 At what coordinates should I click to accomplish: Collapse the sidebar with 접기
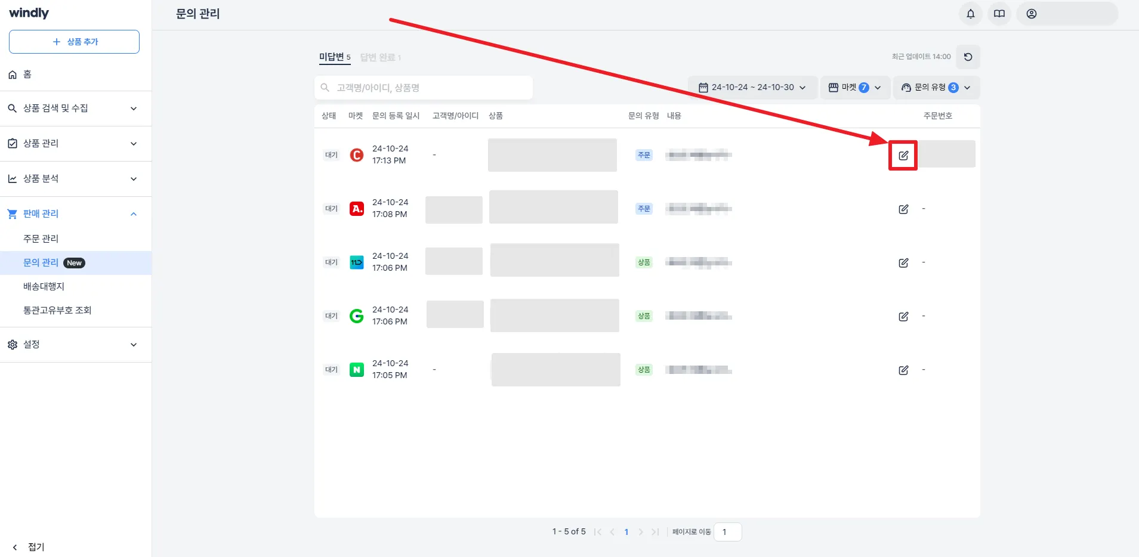(29, 547)
